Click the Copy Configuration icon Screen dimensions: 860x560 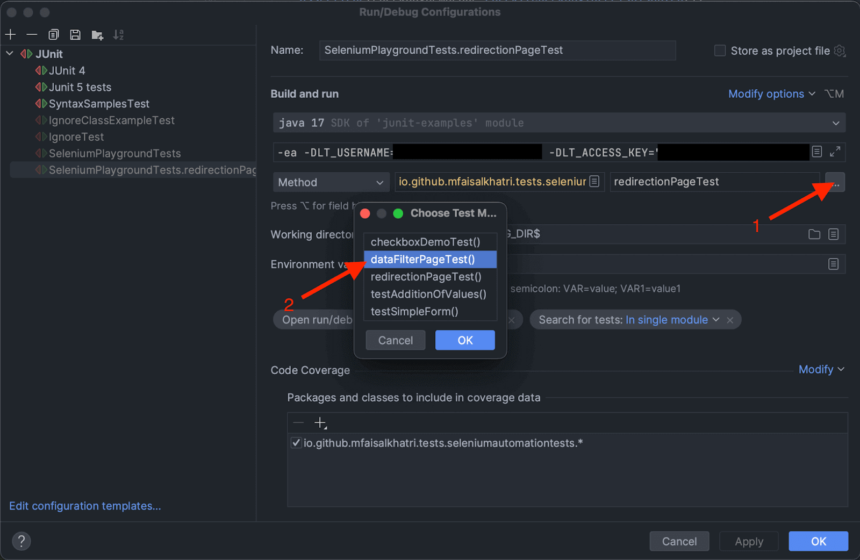tap(54, 35)
